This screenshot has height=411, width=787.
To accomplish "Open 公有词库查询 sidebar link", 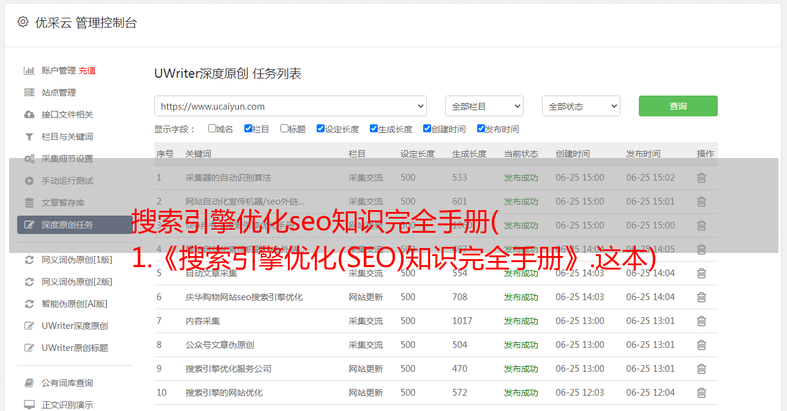I will point(67,383).
